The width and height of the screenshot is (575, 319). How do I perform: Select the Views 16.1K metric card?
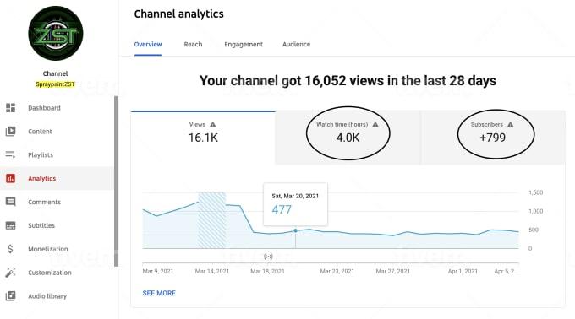click(203, 138)
